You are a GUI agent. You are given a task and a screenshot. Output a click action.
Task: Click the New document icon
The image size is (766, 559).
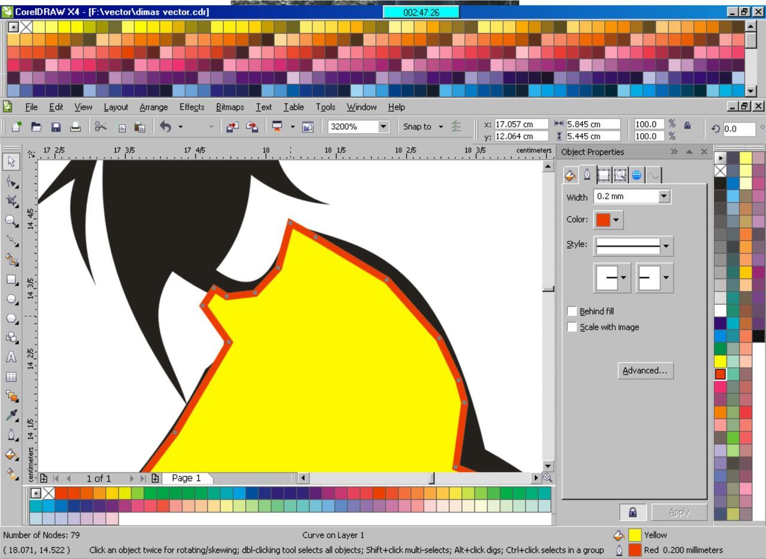coord(17,127)
